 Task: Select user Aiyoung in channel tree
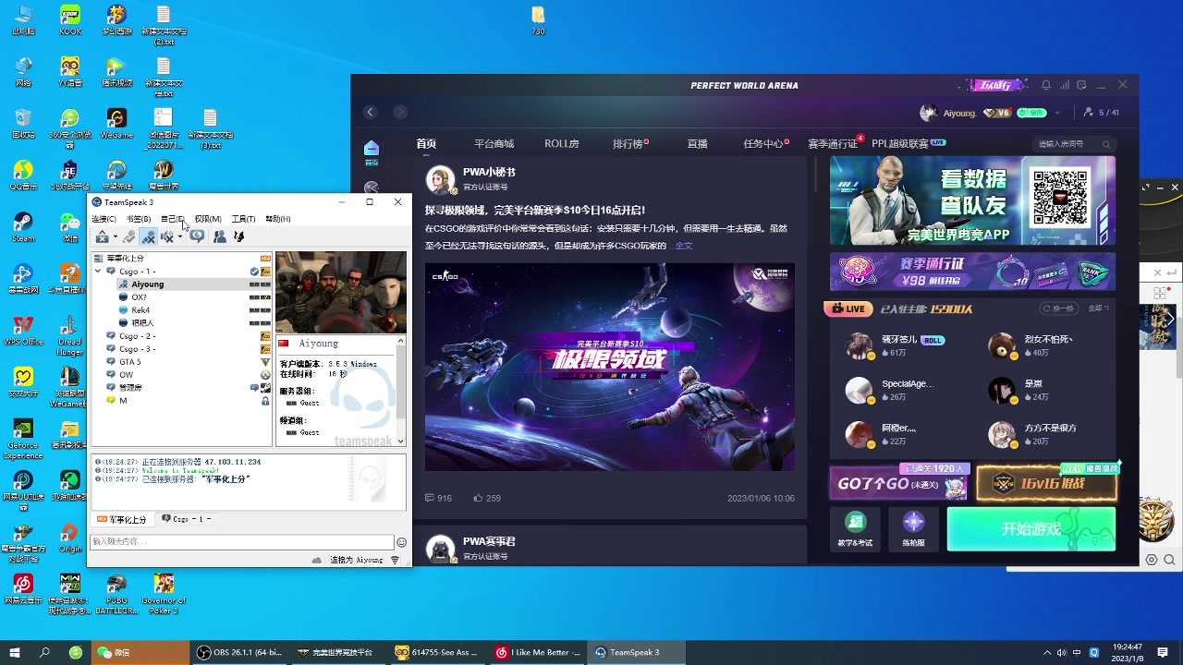coord(148,284)
